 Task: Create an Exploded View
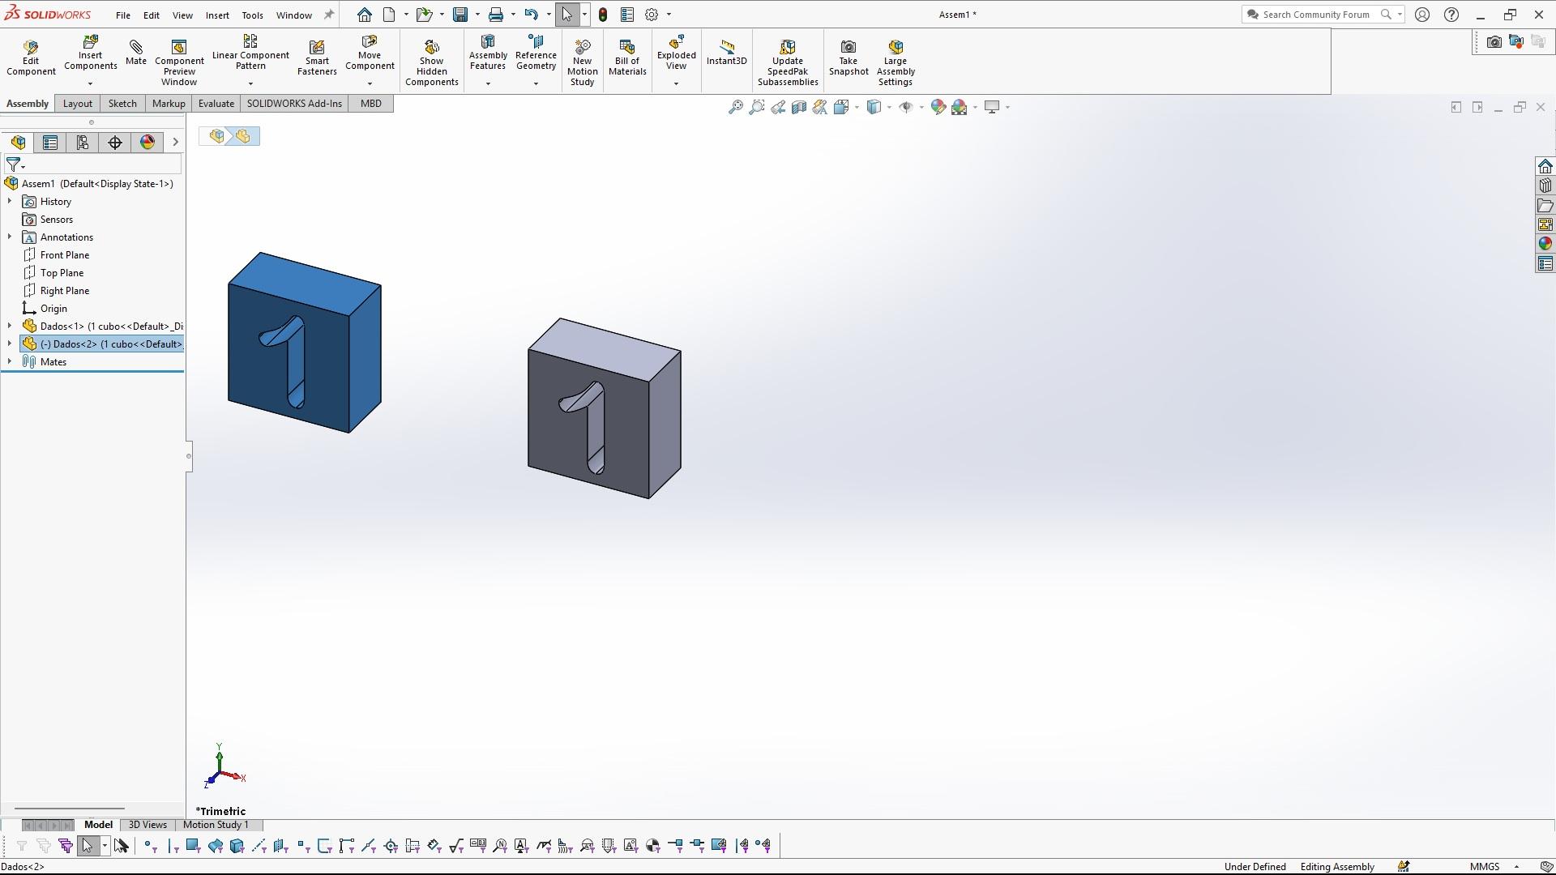point(676,53)
